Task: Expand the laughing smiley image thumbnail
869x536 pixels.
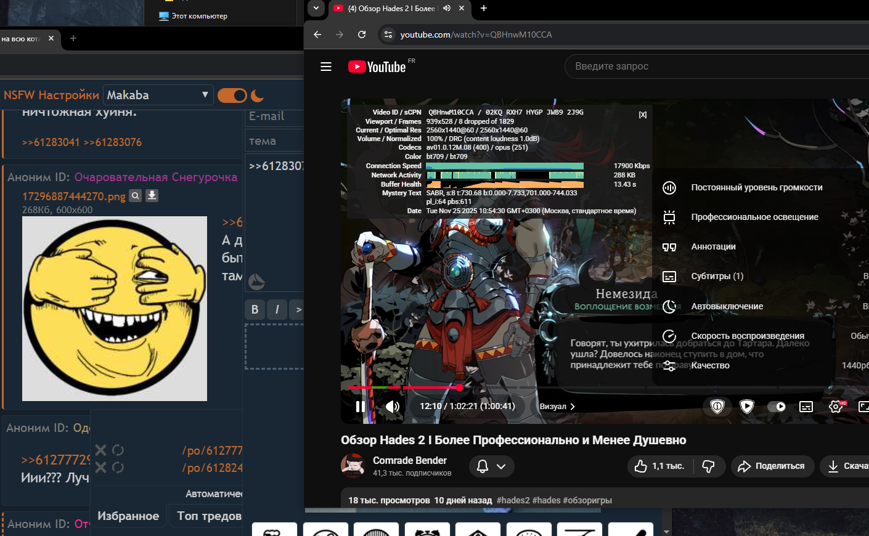Action: 115,309
